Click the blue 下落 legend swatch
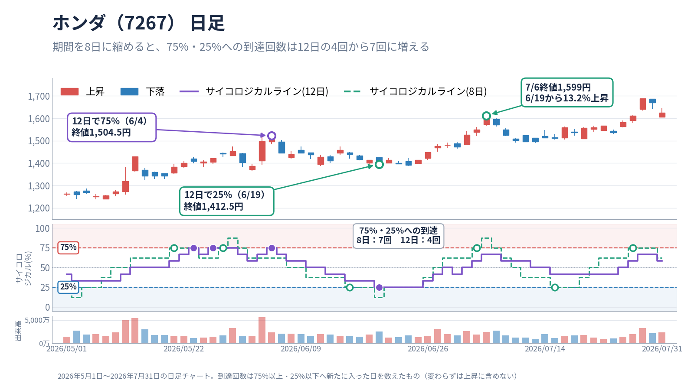The image size is (694, 390). [x=129, y=91]
